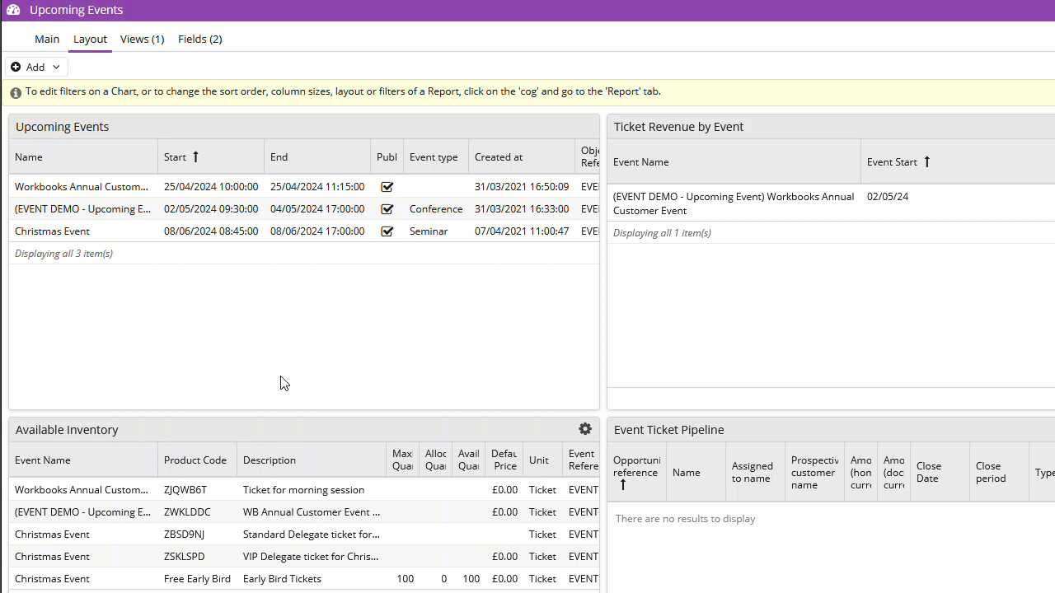Click sort arrow on Start column
This screenshot has height=593, width=1055.
(x=195, y=156)
